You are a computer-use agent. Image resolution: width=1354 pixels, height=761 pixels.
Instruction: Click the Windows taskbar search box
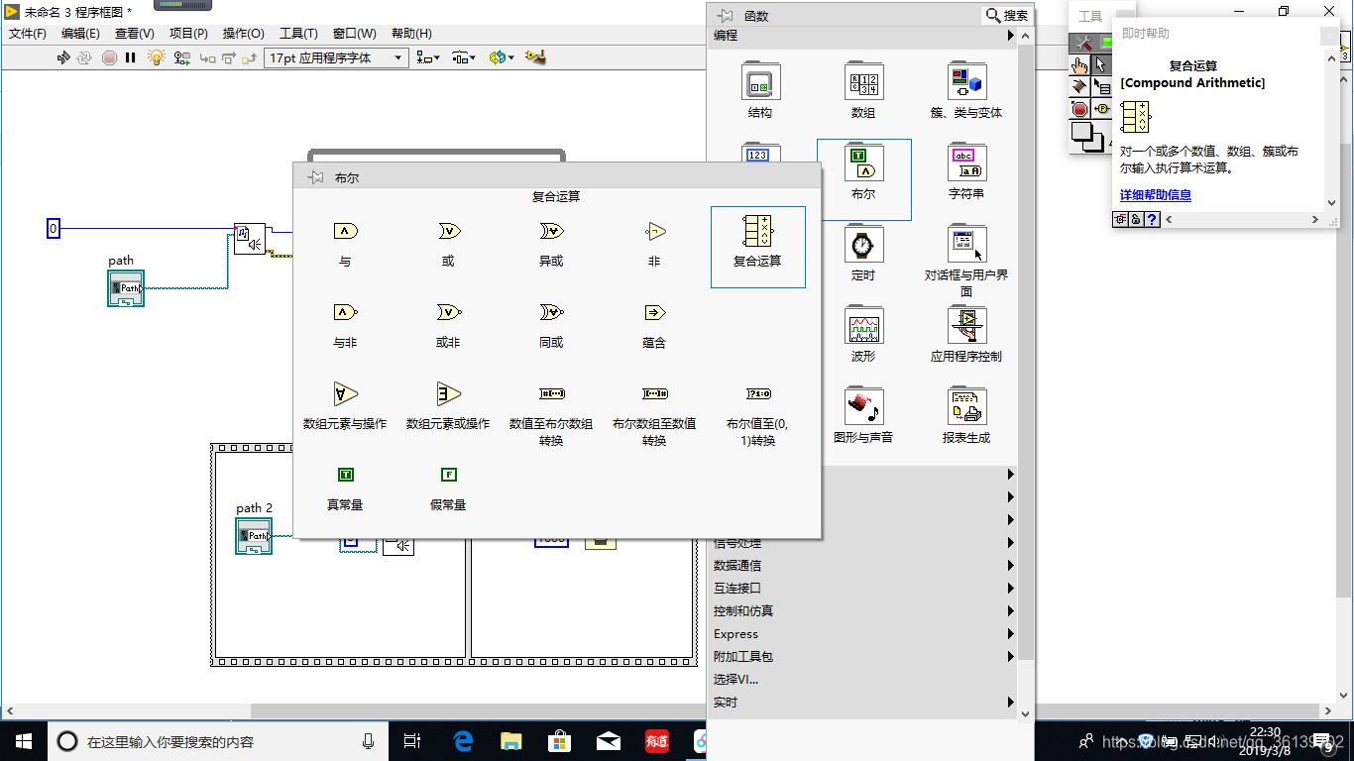click(x=218, y=741)
